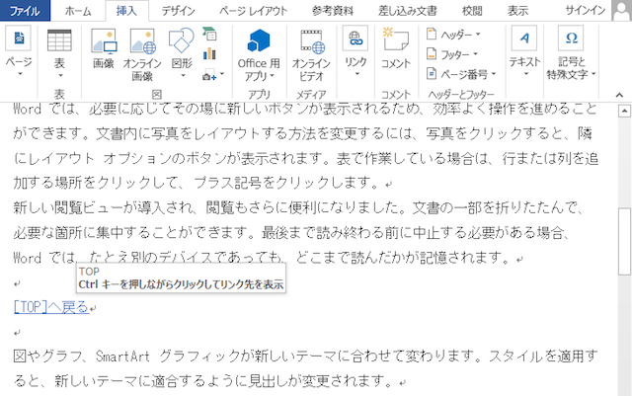The width and height of the screenshot is (632, 396).
Task: Open the ページ (Pages) icon
Action: [19, 39]
